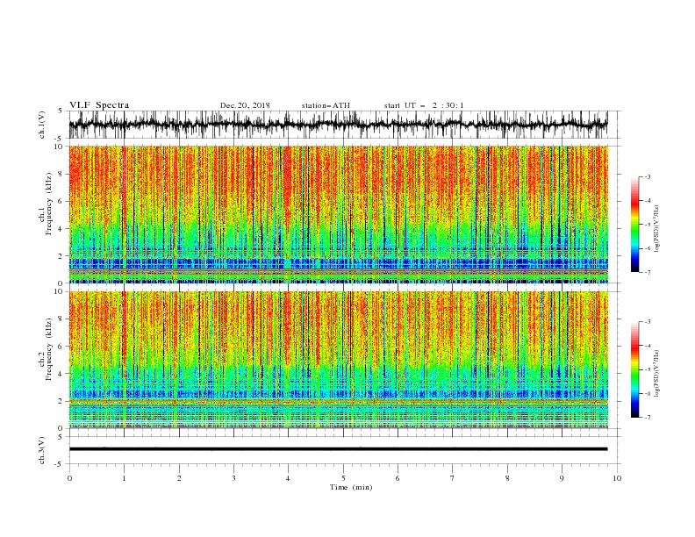The image size is (695, 537).
Task: Click the ch.2 spectrogram panel
Action: coord(338,360)
